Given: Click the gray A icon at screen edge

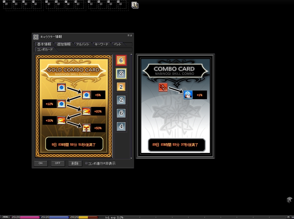Looking at the screenshot, I should point(289,200).
